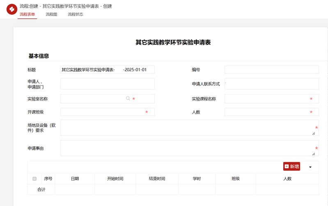
Task: Click resize handle of 申请事由 textarea
Action: click(x=314, y=154)
